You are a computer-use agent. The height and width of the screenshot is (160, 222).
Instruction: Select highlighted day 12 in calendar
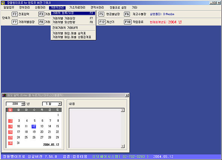(34, 126)
